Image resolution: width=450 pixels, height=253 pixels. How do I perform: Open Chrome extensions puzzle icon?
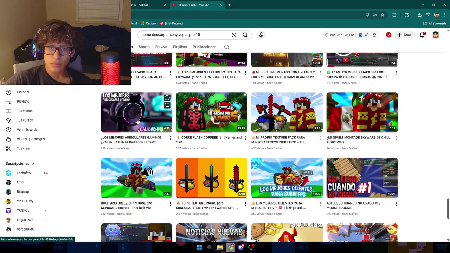(x=394, y=15)
